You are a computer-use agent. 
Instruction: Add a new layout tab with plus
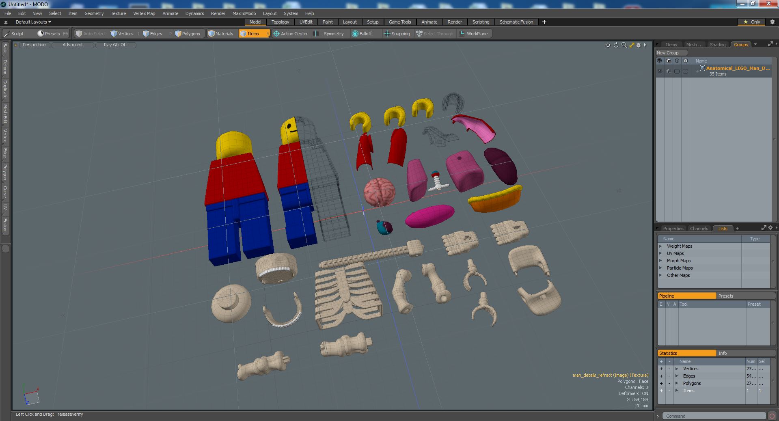coord(544,22)
